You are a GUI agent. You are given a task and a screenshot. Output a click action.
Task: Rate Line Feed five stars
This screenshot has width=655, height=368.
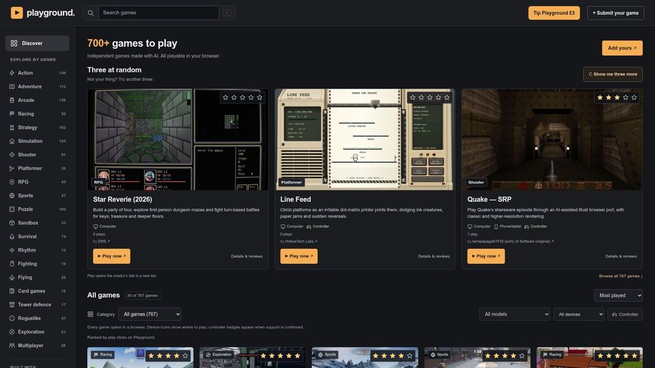[446, 97]
